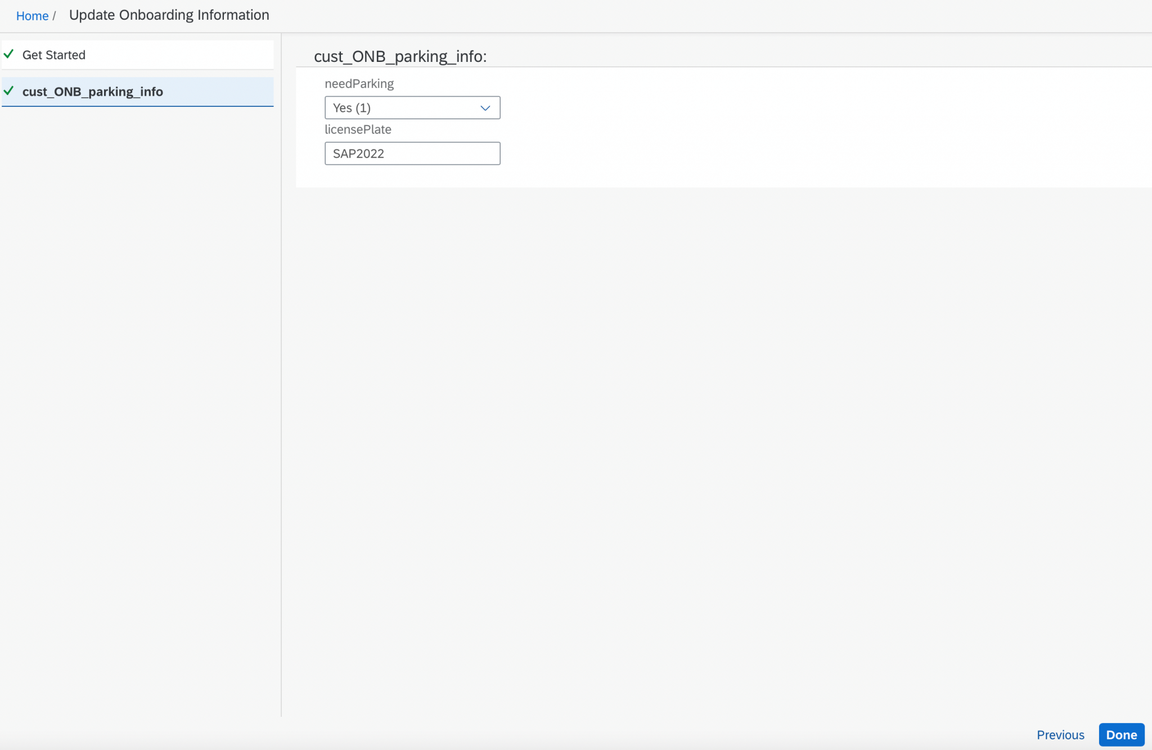Click inside the licensePlate input field
Screen dimensions: 1152x750
coord(412,153)
